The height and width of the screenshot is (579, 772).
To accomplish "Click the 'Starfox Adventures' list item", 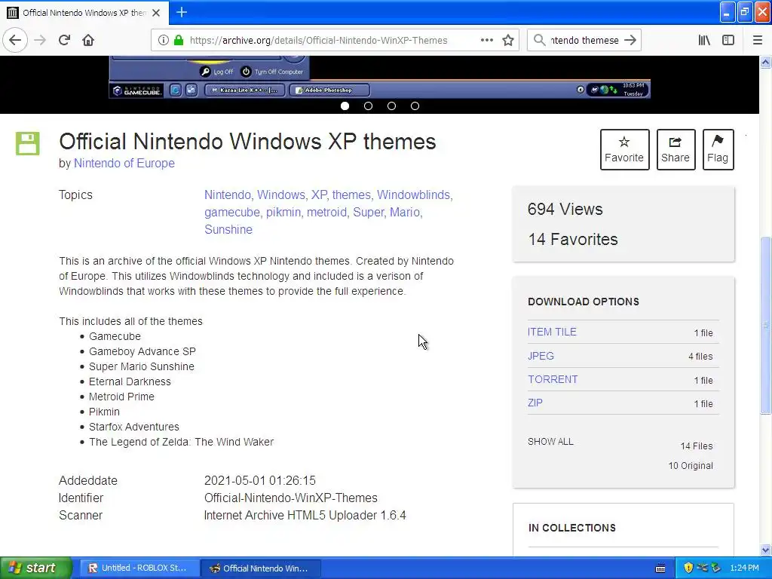I will point(134,427).
